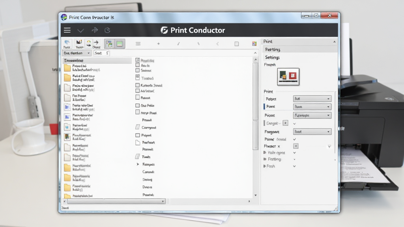
Task: Click the Print Conductor logo in the header
Action: (193, 30)
